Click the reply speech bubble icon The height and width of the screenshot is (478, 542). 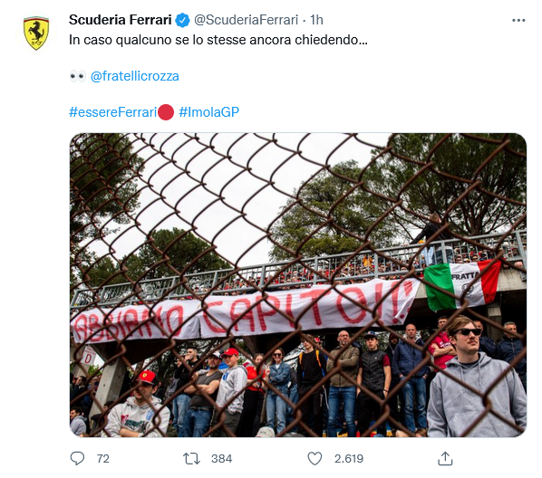click(77, 458)
